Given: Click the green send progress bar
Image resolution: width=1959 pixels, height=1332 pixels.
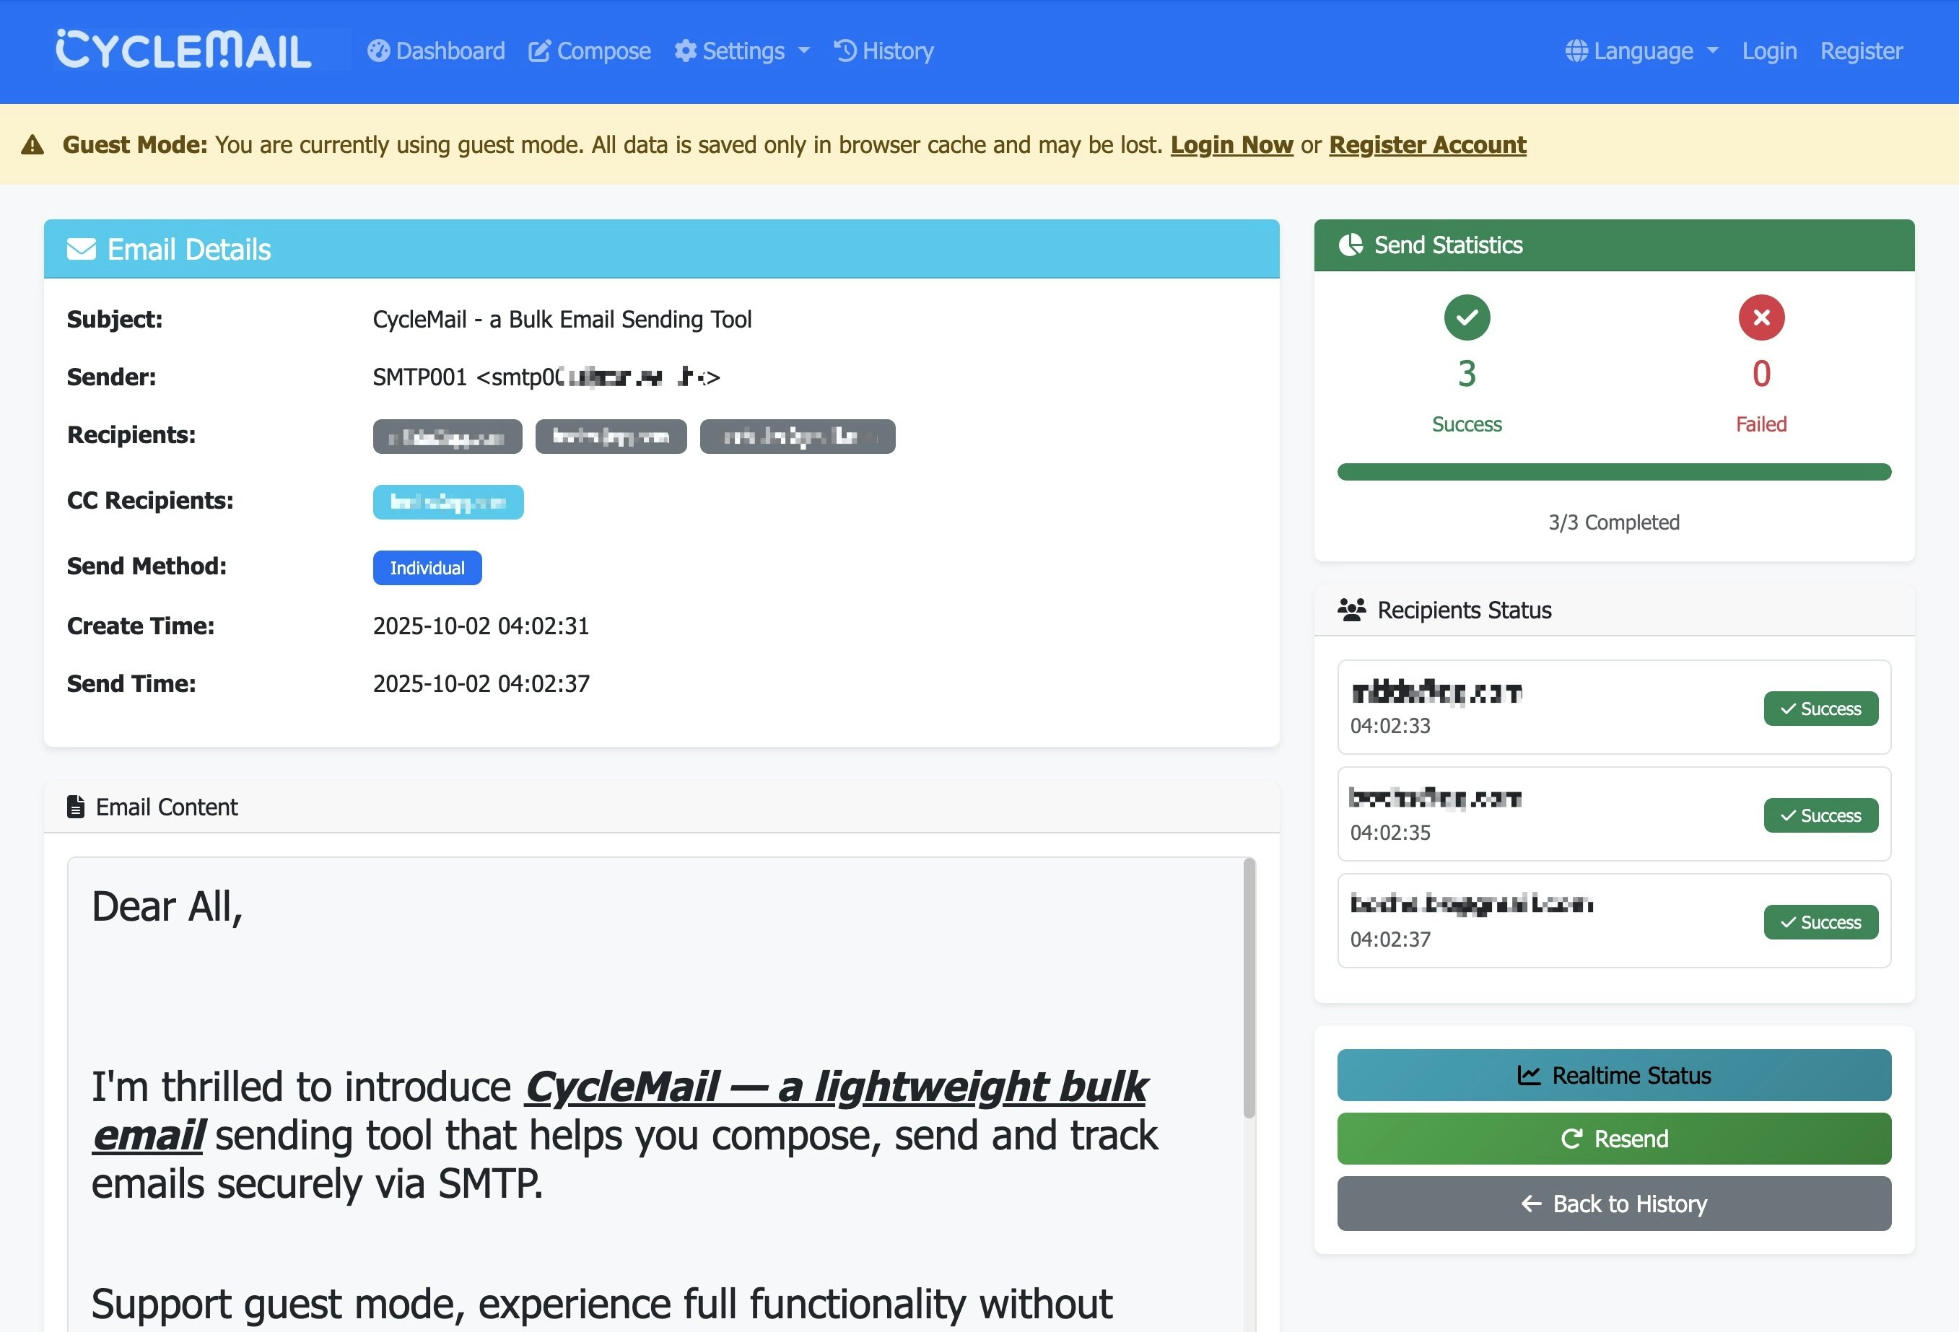Looking at the screenshot, I should [1613, 472].
